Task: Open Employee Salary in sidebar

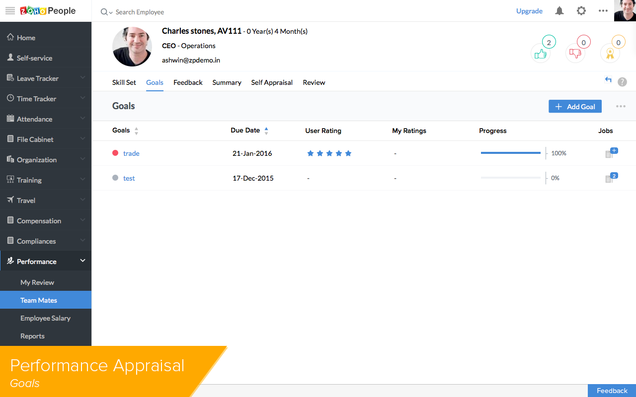Action: click(46, 318)
